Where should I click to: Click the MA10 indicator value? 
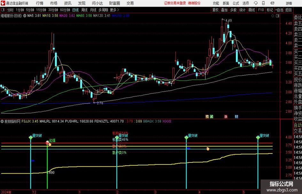[x=50, y=16]
